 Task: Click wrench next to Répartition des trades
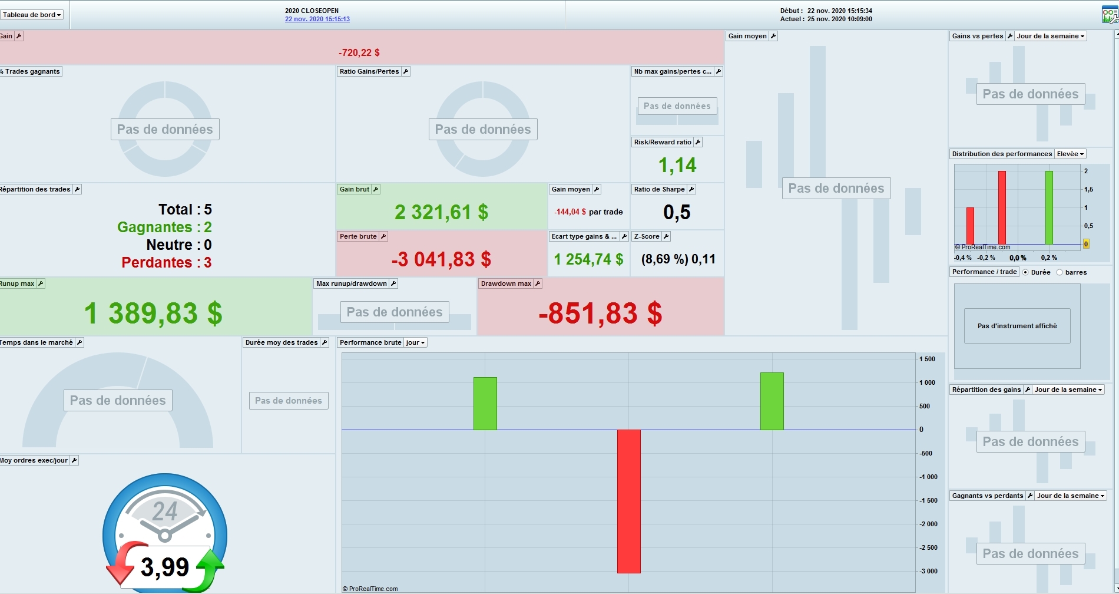(x=77, y=189)
